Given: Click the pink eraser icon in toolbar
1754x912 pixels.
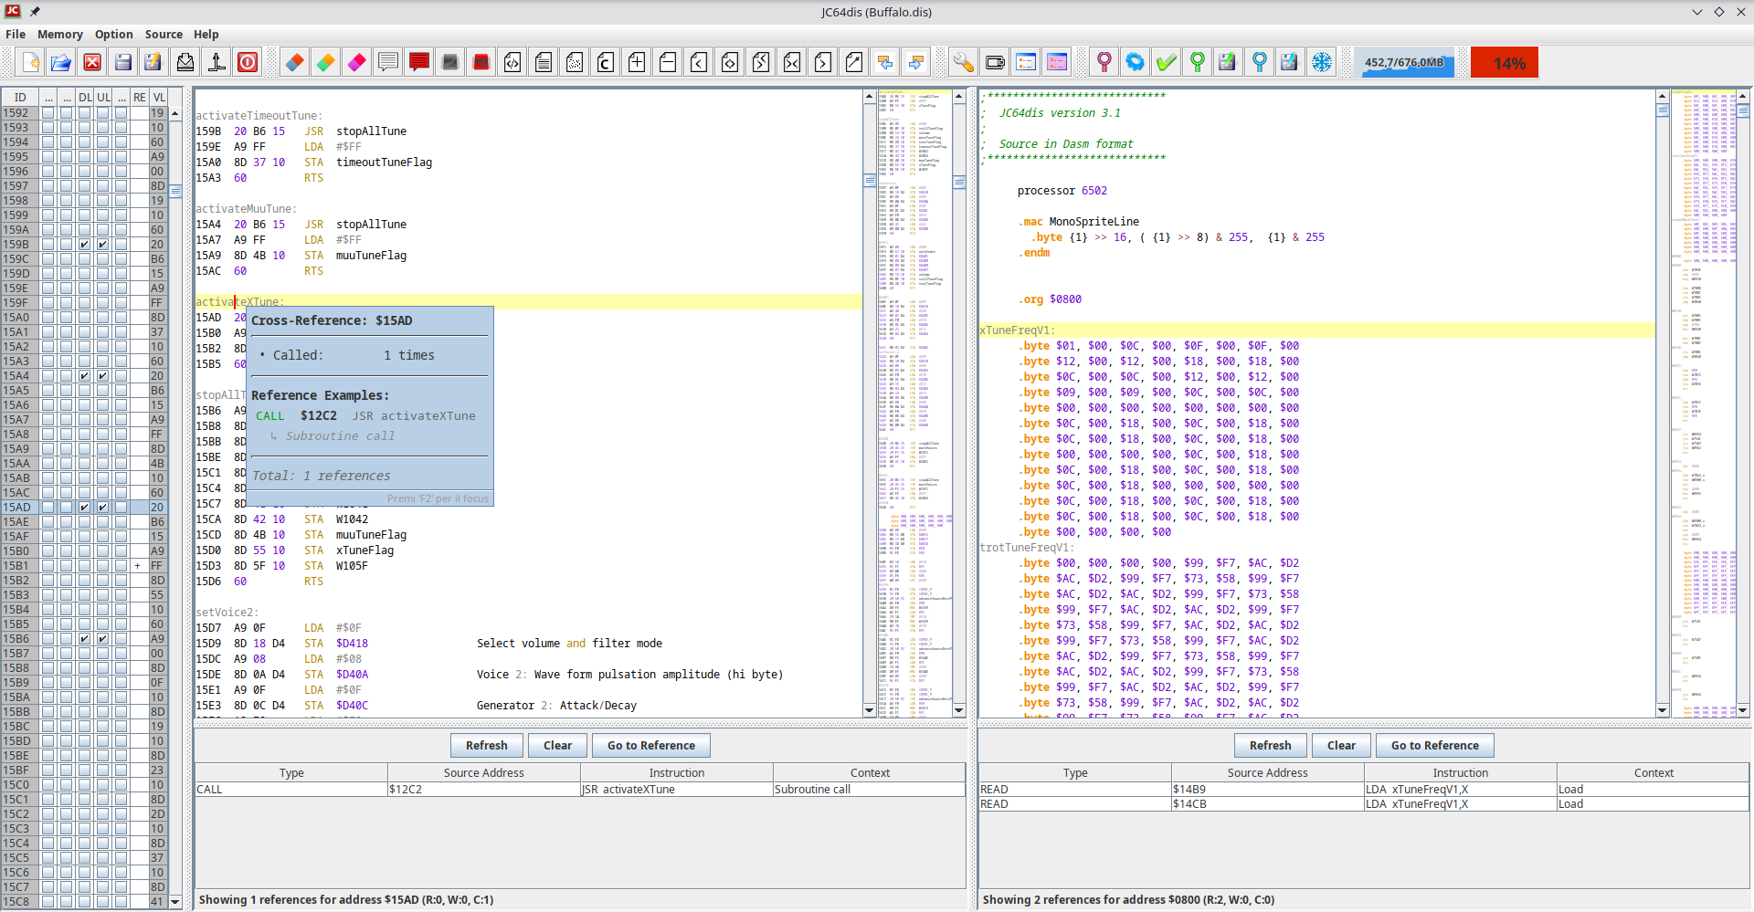Looking at the screenshot, I should pos(357,62).
